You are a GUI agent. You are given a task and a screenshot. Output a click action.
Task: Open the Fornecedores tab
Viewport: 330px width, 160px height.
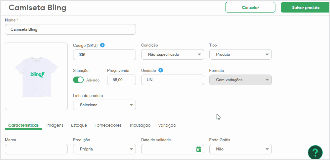[108, 125]
